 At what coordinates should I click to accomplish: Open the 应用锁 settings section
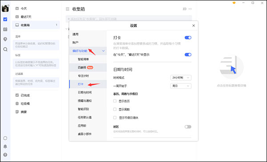(x=88, y=126)
